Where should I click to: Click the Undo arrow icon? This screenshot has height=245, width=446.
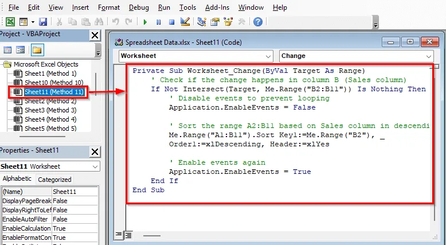pos(115,22)
